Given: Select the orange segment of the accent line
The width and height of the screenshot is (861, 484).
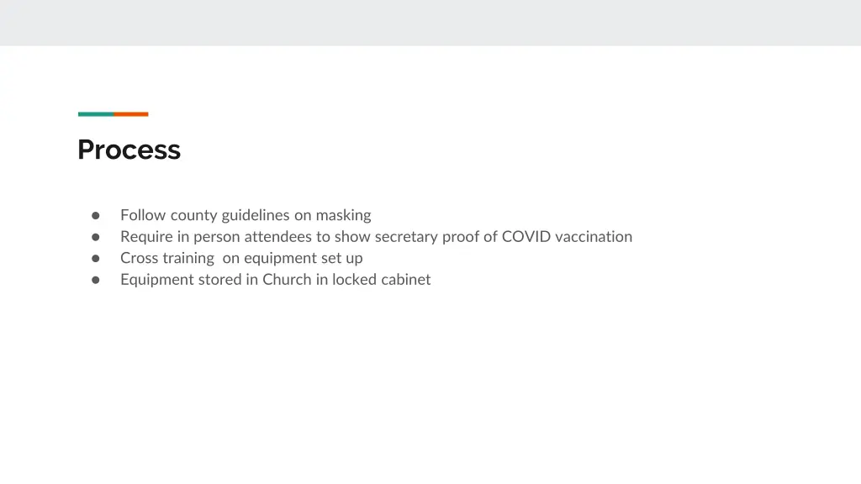Looking at the screenshot, I should click(130, 114).
